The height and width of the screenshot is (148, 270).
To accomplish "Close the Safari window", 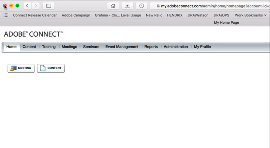I will pyautogui.click(x=5, y=6).
